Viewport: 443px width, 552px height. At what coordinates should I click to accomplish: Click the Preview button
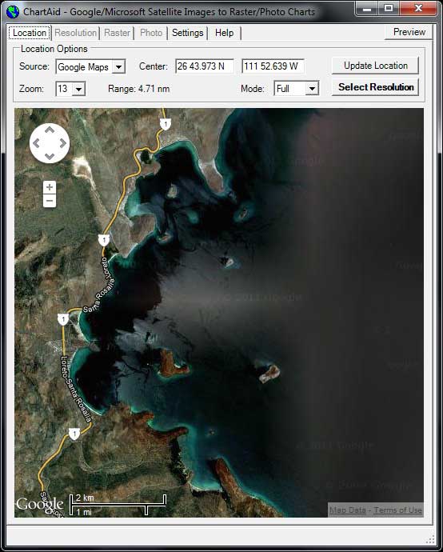tap(409, 32)
